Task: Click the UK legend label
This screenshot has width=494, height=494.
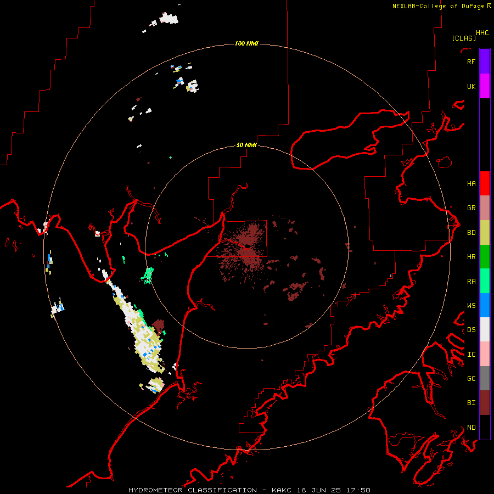Action: point(471,86)
